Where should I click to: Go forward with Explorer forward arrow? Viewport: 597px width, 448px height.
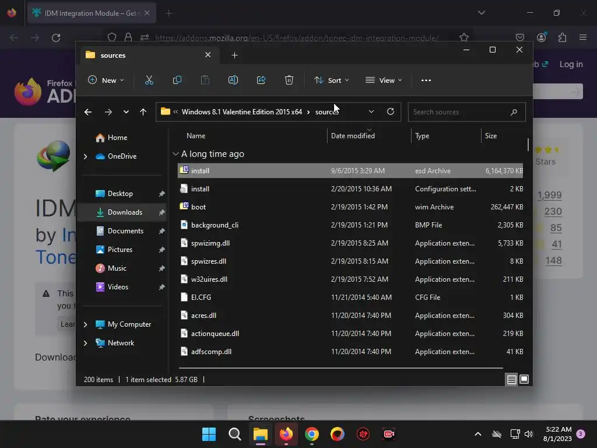pos(108,112)
